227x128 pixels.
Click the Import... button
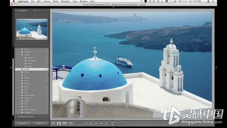(23, 123)
